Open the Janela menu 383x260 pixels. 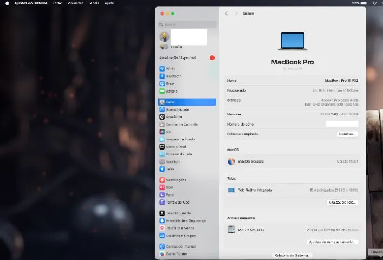coord(94,3)
